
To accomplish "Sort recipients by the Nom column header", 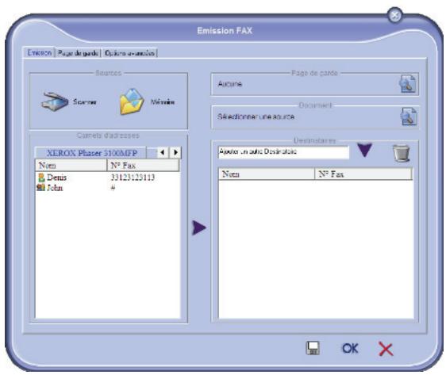I will (x=267, y=174).
